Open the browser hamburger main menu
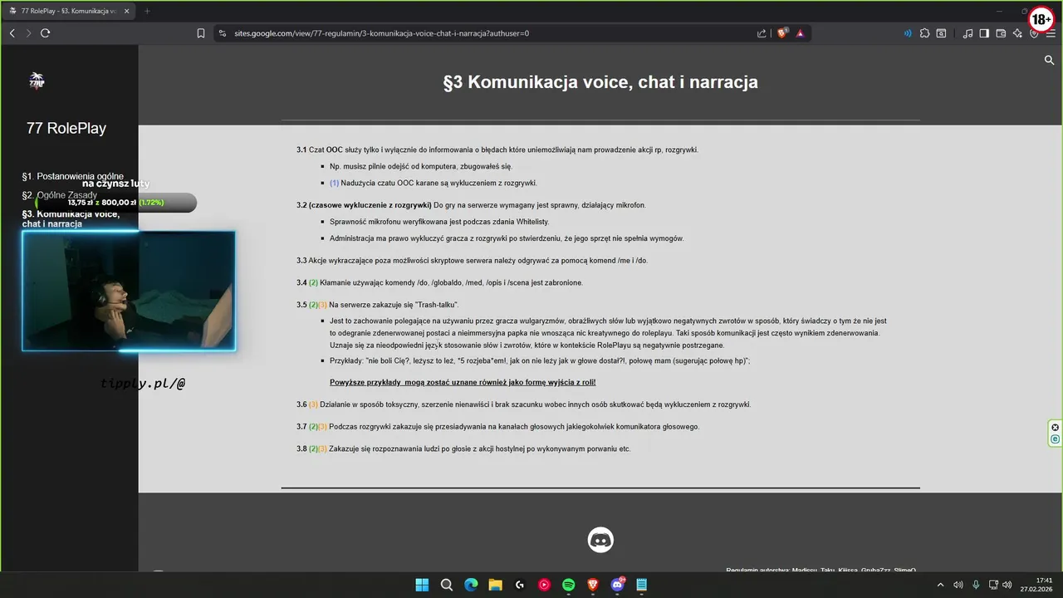This screenshot has height=598, width=1063. pos(1051,33)
